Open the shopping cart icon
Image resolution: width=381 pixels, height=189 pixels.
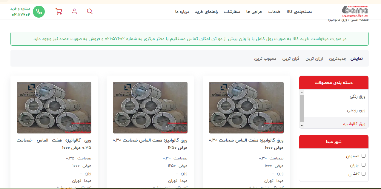59,11
